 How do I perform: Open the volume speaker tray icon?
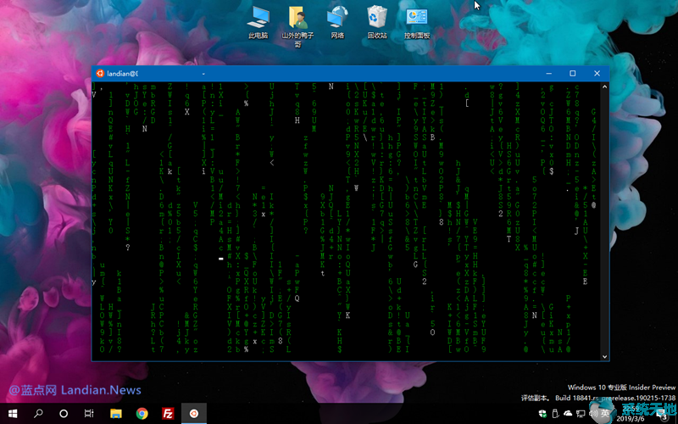[x=593, y=414]
